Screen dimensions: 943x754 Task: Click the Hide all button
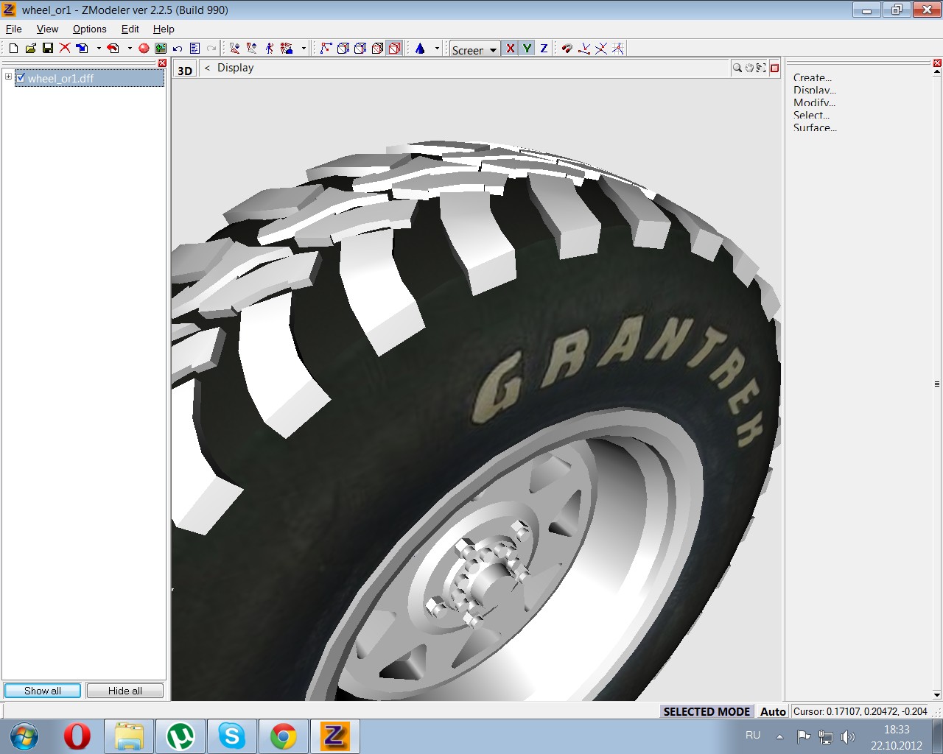pos(125,691)
